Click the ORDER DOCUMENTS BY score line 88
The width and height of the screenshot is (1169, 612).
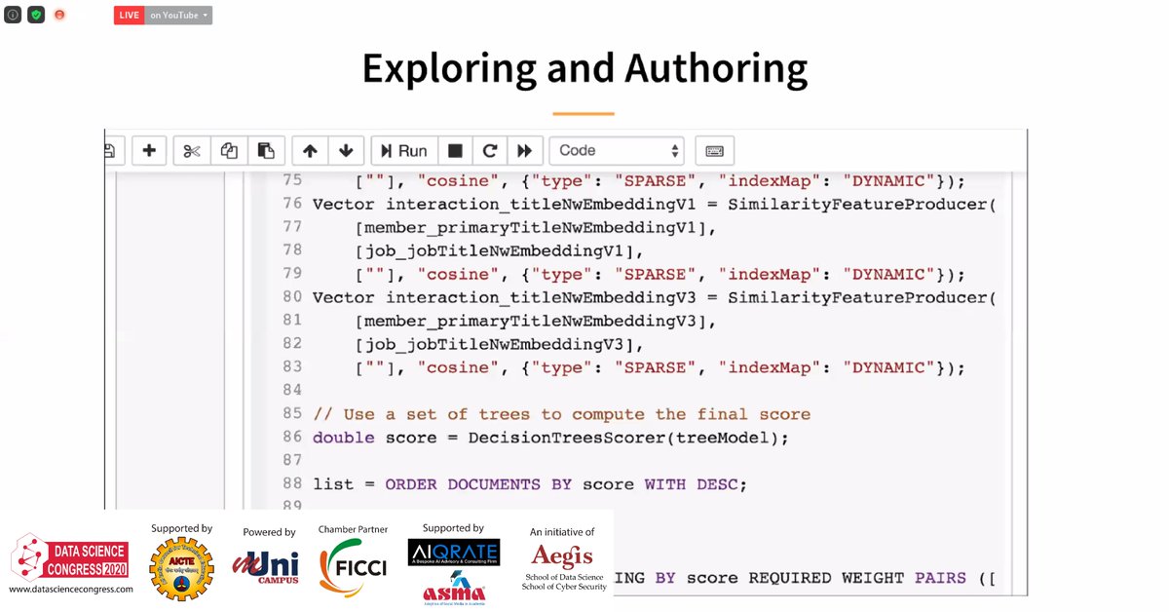(x=529, y=484)
